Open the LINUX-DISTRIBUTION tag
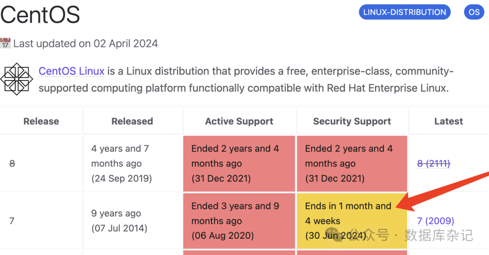This screenshot has height=255, width=489. 405,12
